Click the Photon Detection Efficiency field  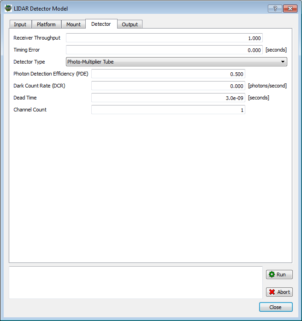(168, 74)
